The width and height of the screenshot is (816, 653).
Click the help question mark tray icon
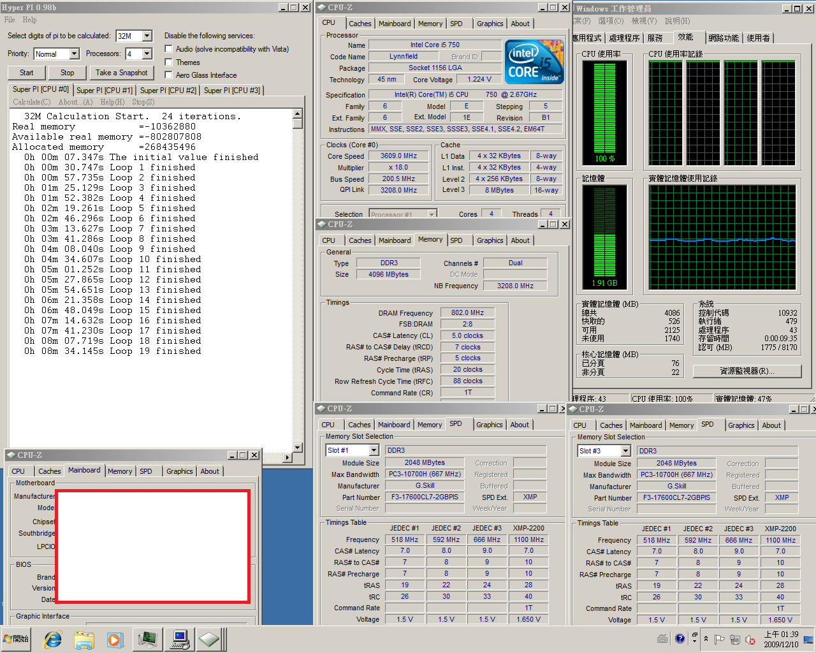click(680, 638)
